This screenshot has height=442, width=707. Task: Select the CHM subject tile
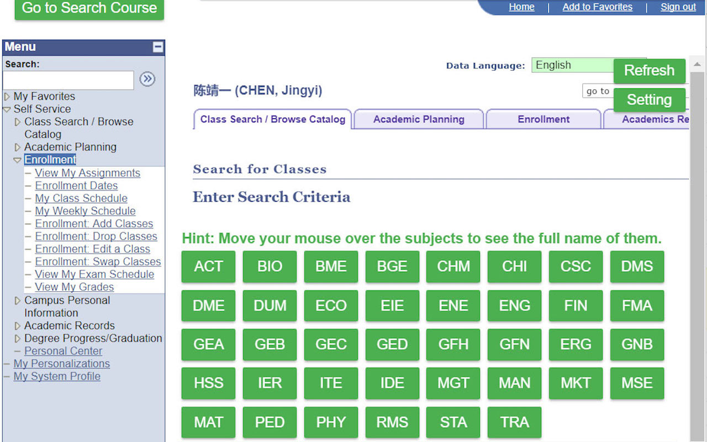pos(453,266)
